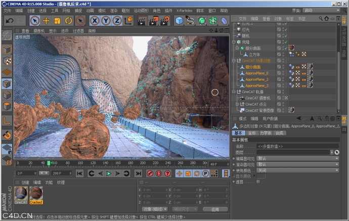
Task: Activate Points mode cube icon
Action: click(x=7, y=83)
